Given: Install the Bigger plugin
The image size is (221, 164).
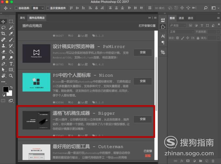Looking at the screenshot, I should (143, 119).
